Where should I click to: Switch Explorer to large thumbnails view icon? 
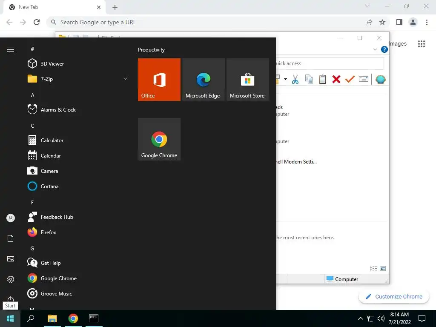coord(383,268)
